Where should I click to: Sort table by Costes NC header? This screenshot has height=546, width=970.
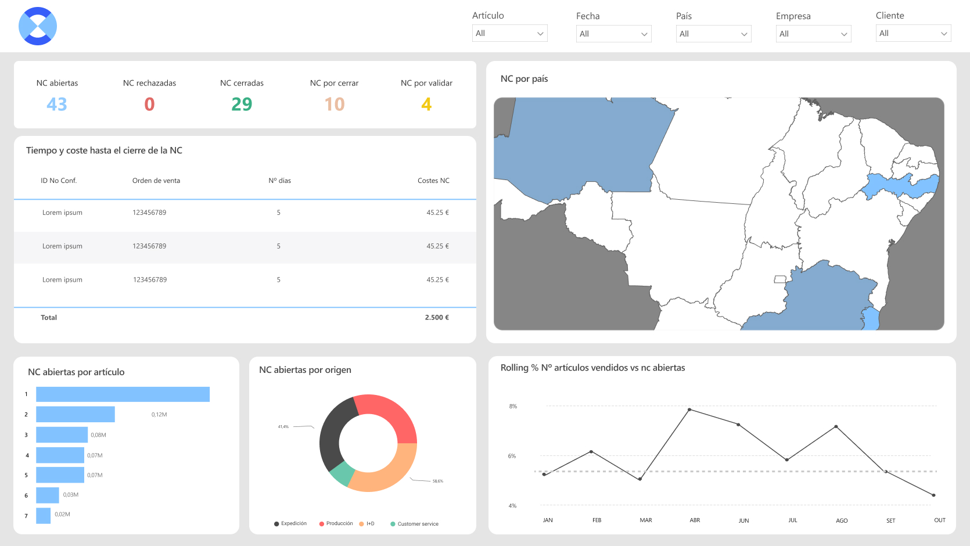pos(433,181)
